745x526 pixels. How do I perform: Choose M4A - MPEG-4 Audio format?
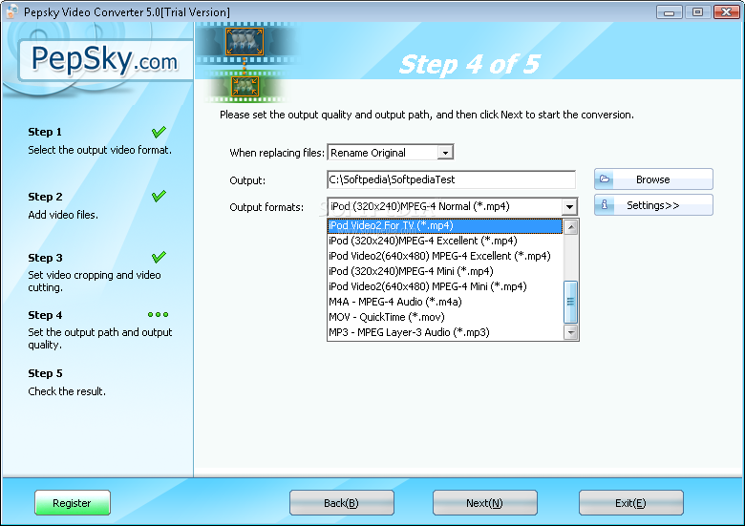click(445, 302)
